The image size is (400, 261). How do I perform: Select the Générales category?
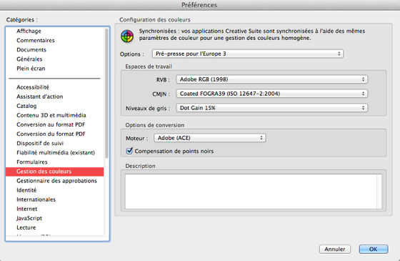tap(54, 59)
